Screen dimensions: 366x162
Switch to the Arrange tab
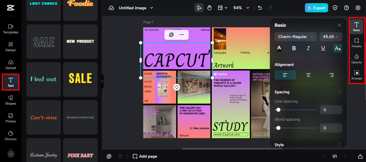coord(357,75)
